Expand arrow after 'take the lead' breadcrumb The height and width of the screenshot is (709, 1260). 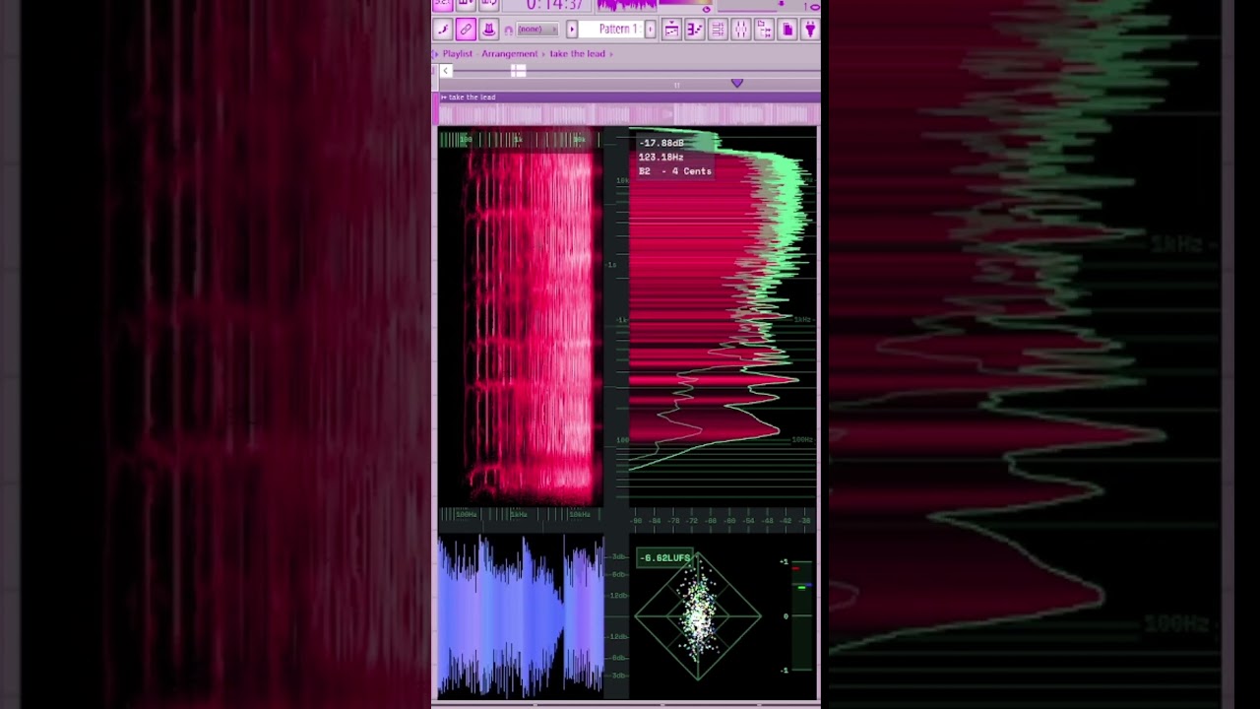pyautogui.click(x=611, y=54)
